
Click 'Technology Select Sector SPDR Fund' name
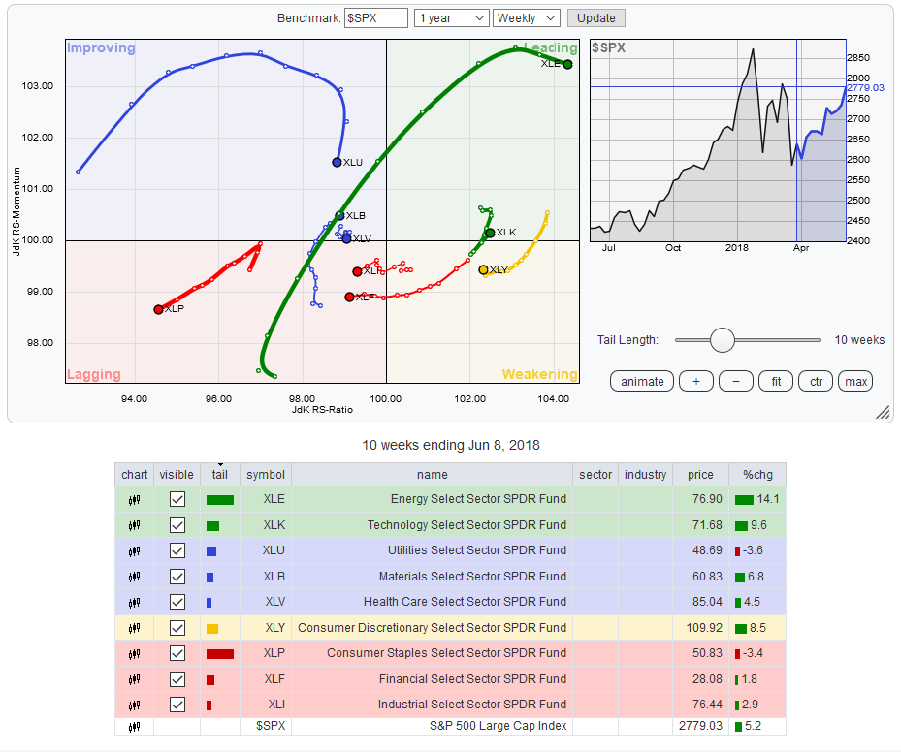coord(467,524)
